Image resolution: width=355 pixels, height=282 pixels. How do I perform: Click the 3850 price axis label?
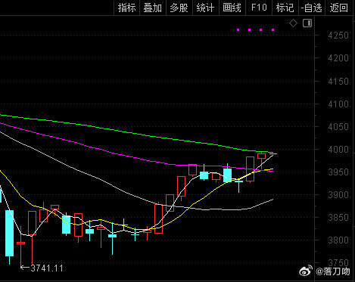pos(338,218)
